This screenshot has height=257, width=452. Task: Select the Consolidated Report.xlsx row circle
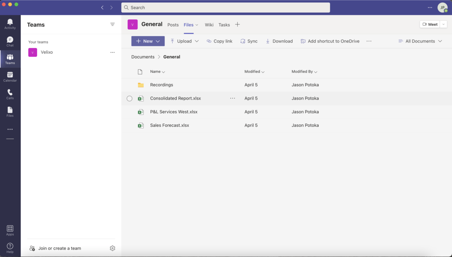pos(129,98)
